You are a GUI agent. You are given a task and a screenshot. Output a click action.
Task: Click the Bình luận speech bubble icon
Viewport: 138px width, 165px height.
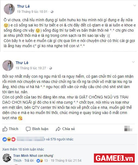(x=28, y=129)
